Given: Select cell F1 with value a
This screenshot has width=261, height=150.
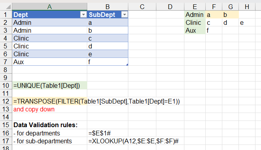Looking at the screenshot, I should click(x=214, y=15).
